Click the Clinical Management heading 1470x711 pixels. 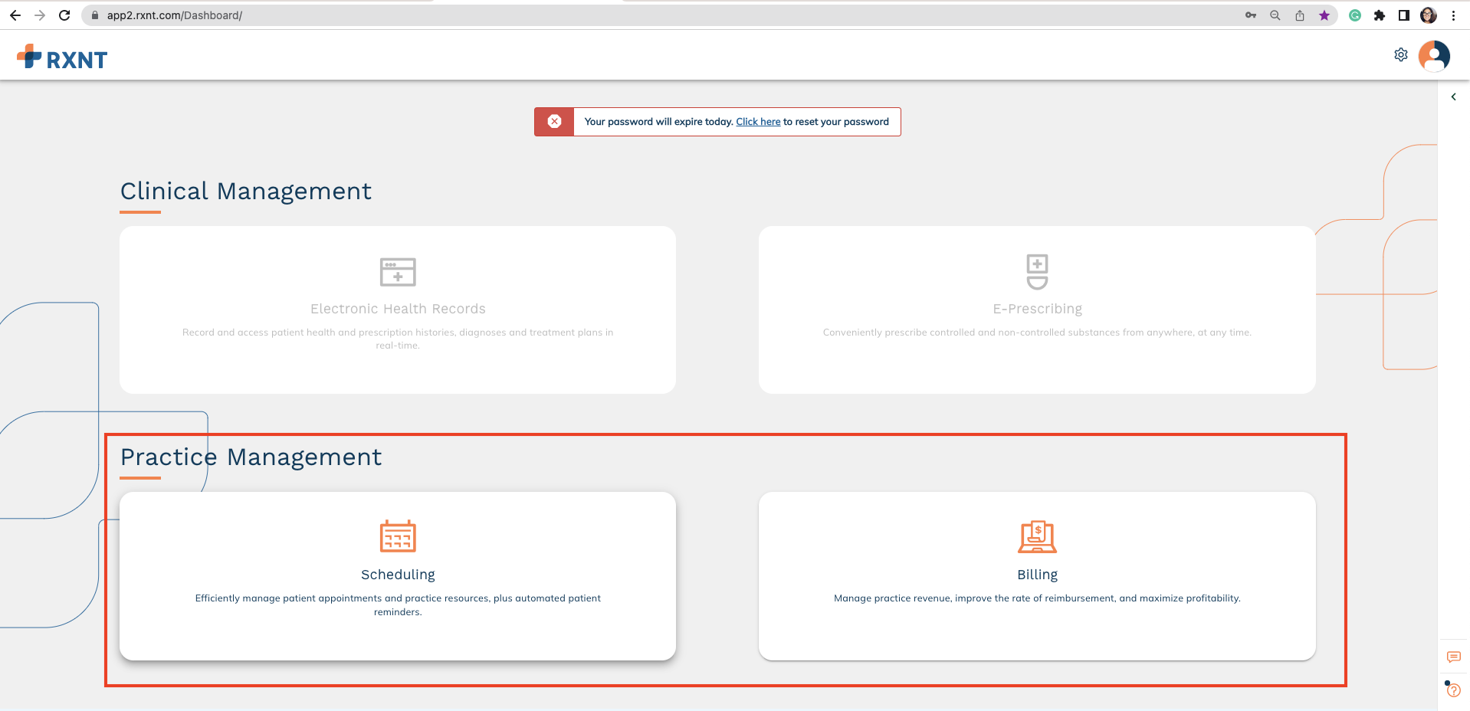coord(246,191)
